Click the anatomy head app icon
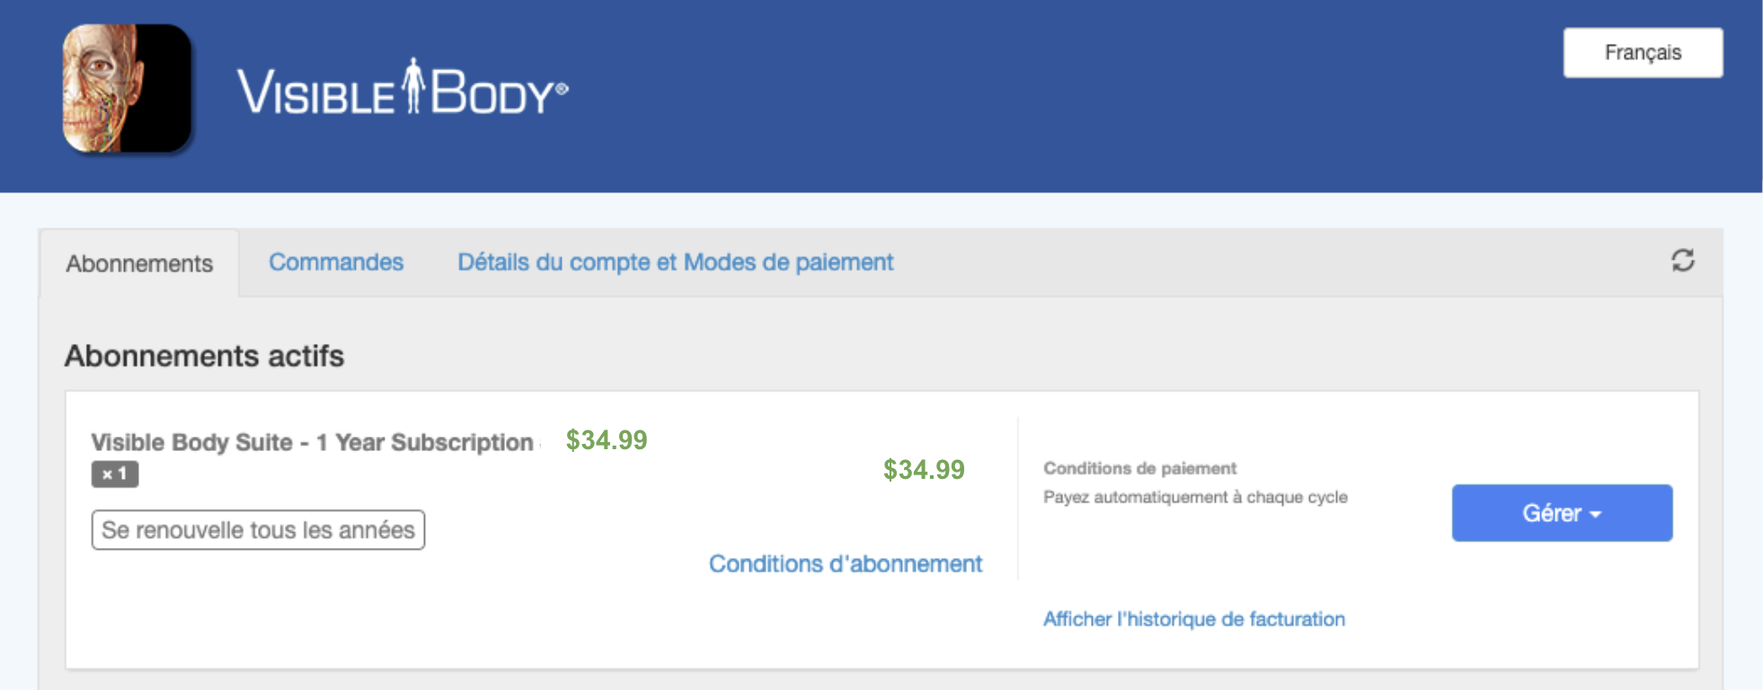The width and height of the screenshot is (1763, 690). [127, 88]
